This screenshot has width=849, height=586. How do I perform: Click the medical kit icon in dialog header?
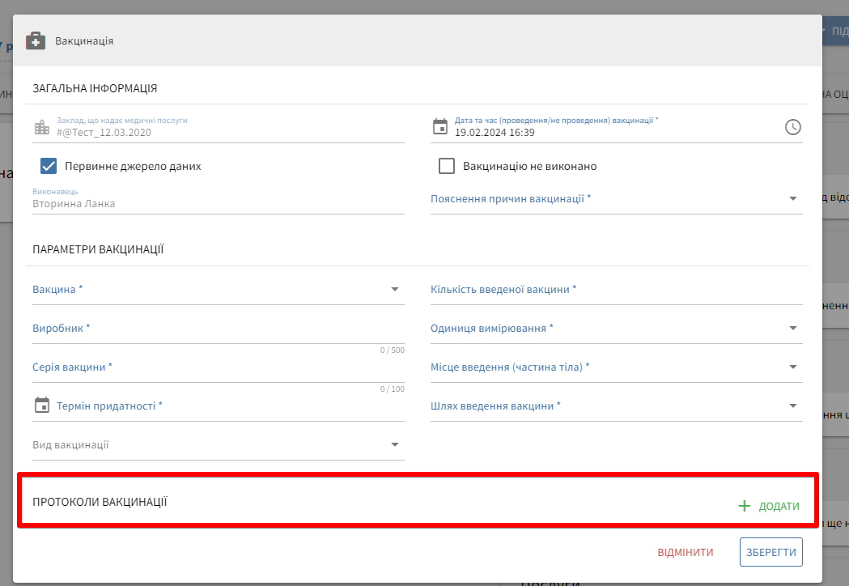tap(36, 40)
